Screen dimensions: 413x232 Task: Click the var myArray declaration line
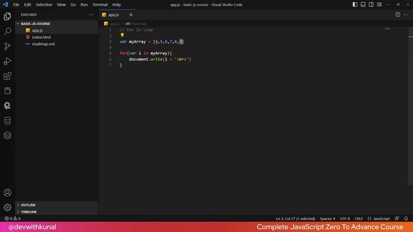point(152,41)
